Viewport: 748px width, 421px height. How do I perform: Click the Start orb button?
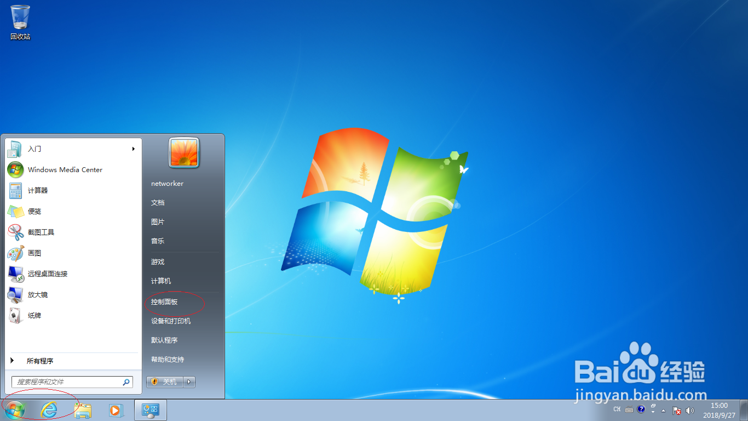15,410
